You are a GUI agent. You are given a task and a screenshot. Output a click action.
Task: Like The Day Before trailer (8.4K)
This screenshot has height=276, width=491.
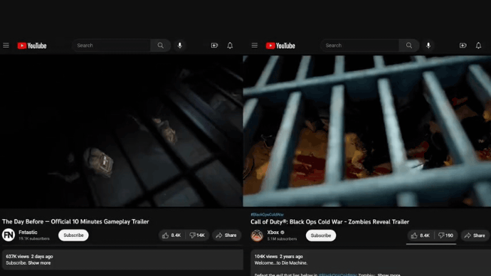point(171,235)
